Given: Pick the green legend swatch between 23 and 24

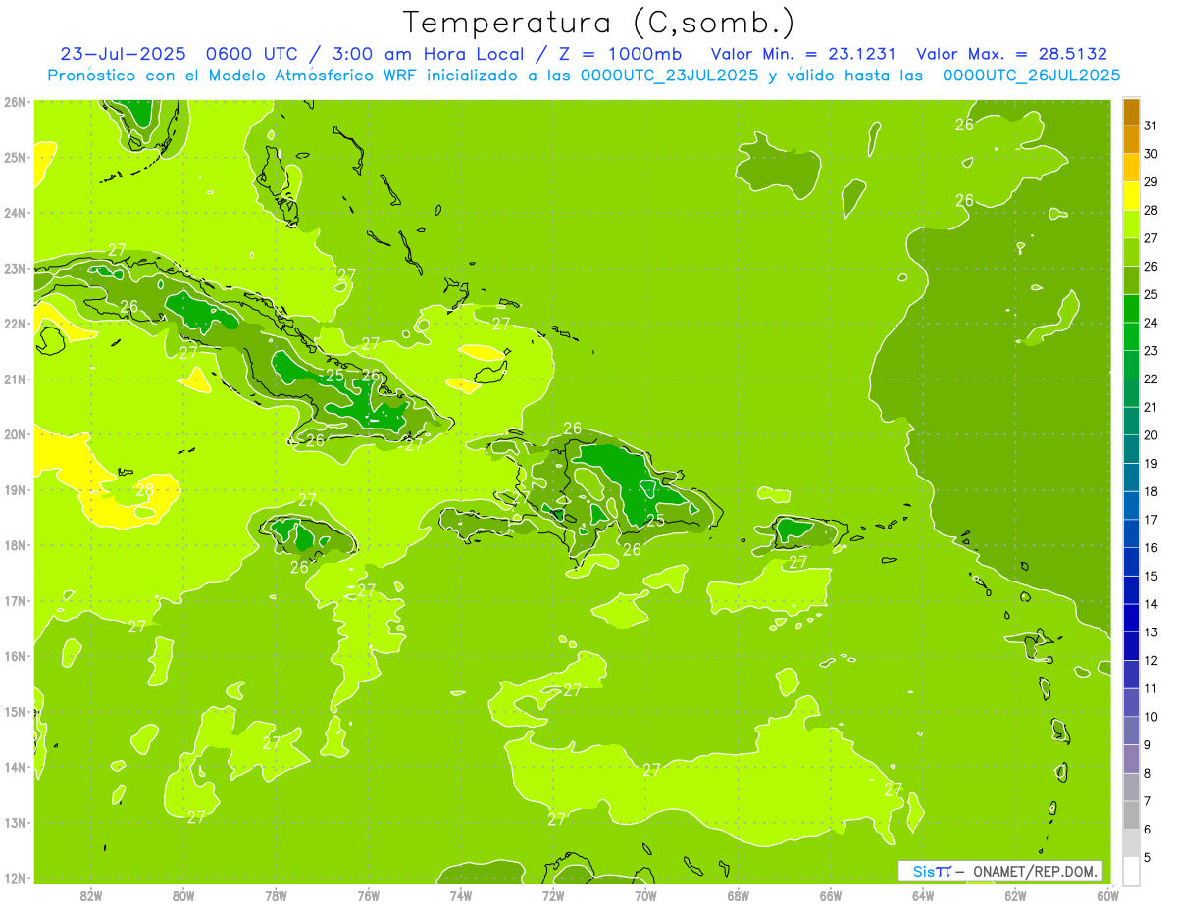Looking at the screenshot, I should coord(1131,336).
